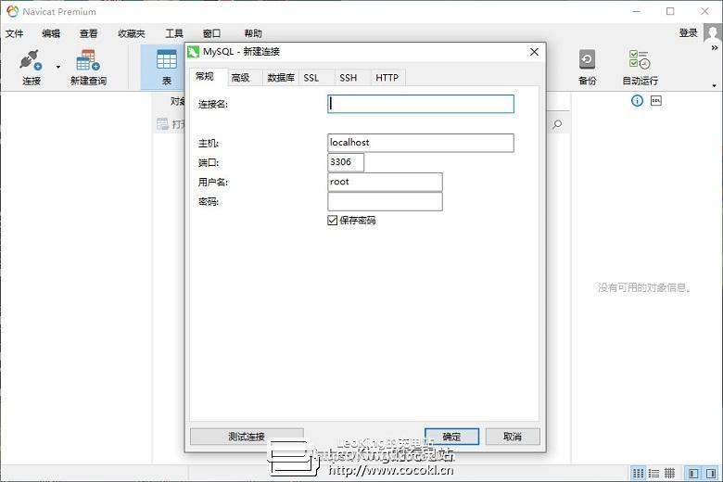Switch to the 常规 tab
This screenshot has width=723, height=482.
click(208, 77)
